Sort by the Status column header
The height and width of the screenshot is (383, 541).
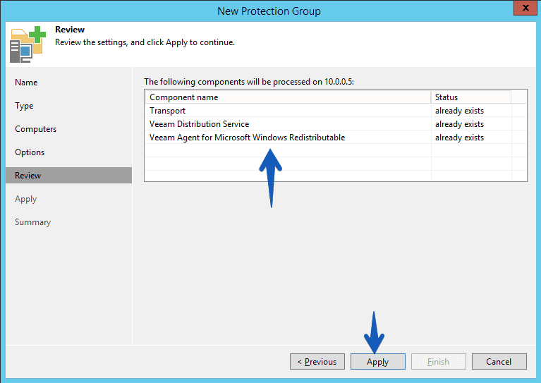[x=471, y=97]
